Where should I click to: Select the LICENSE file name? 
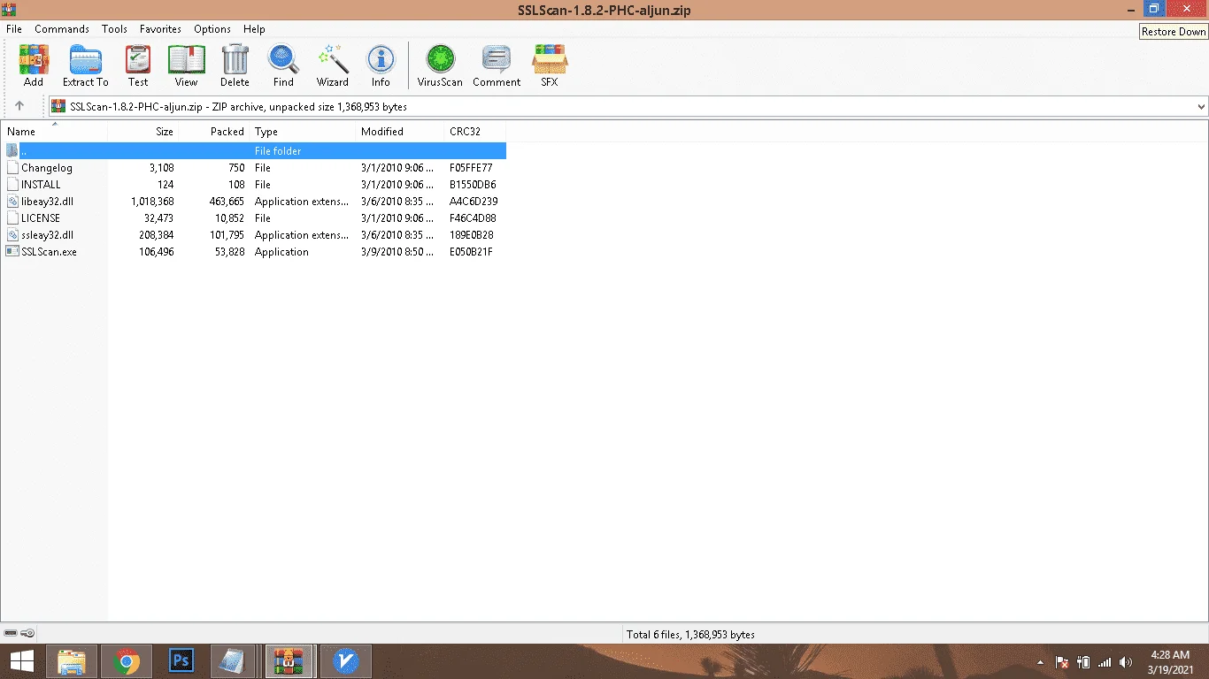(41, 218)
